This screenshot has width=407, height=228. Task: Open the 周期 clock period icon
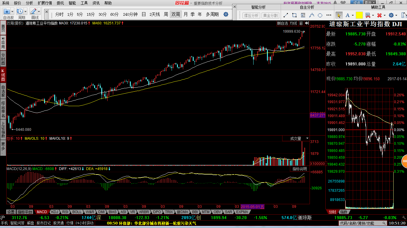[x=20, y=11]
